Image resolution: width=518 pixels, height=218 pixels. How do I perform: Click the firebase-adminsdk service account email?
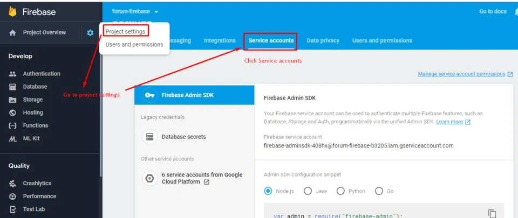[359, 145]
